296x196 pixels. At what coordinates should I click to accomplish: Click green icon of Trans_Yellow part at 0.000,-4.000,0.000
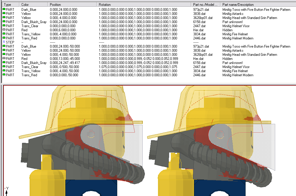point(4,34)
